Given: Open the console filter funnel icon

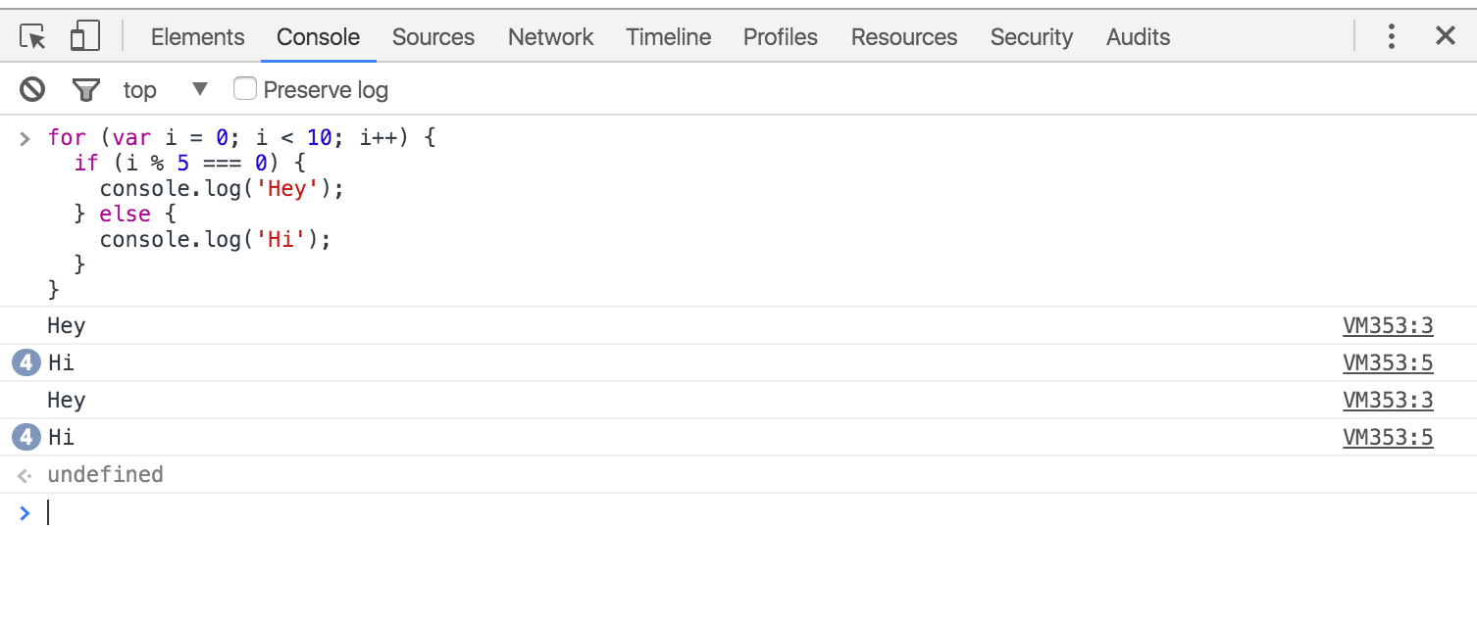Looking at the screenshot, I should [x=86, y=90].
